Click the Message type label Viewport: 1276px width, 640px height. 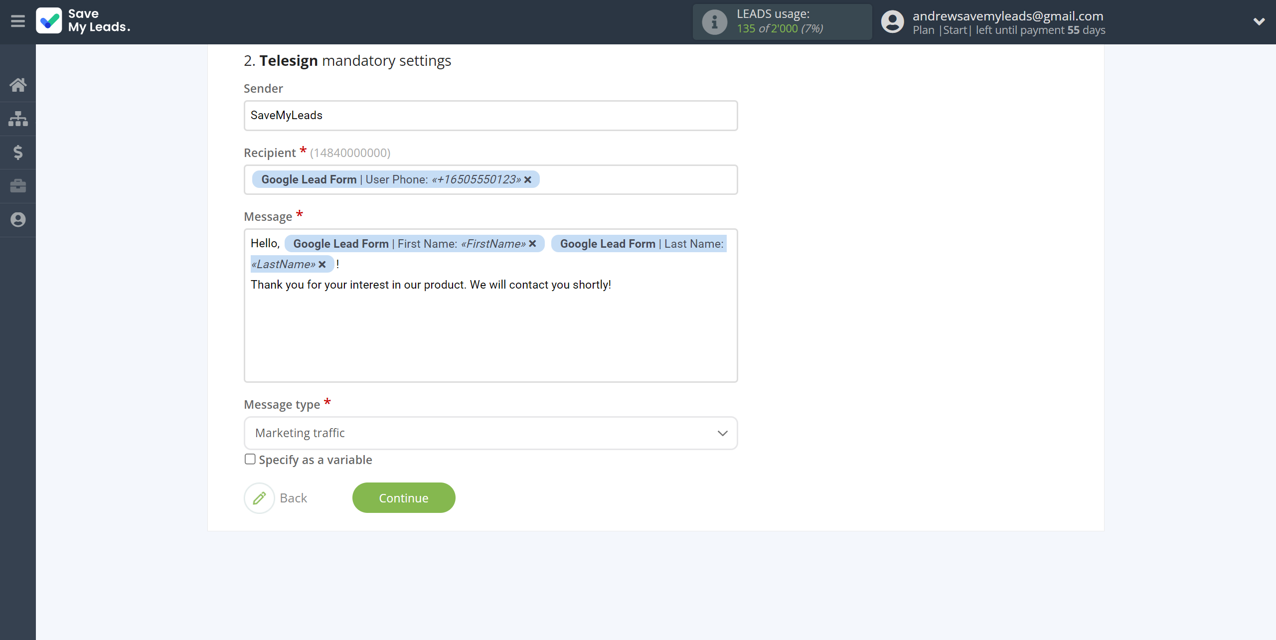[282, 405]
